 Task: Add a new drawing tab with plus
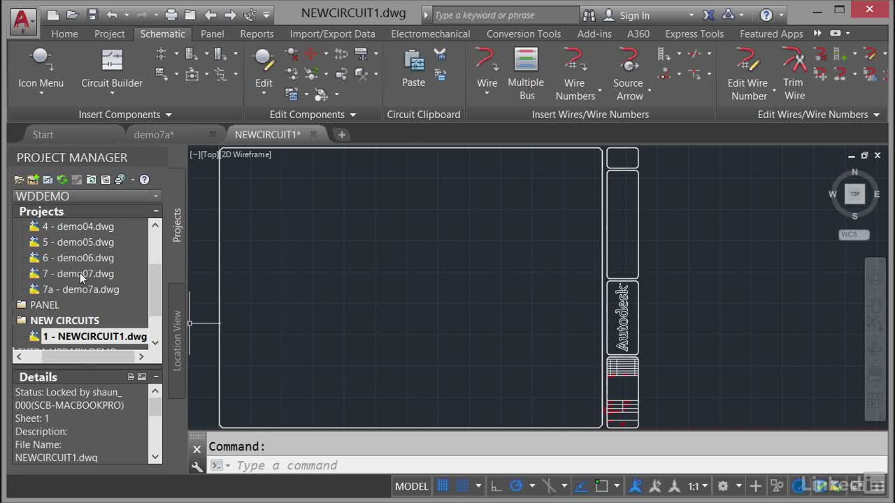coord(342,135)
